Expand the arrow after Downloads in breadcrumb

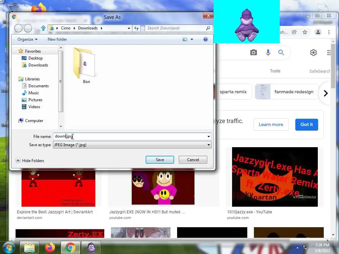pos(101,28)
